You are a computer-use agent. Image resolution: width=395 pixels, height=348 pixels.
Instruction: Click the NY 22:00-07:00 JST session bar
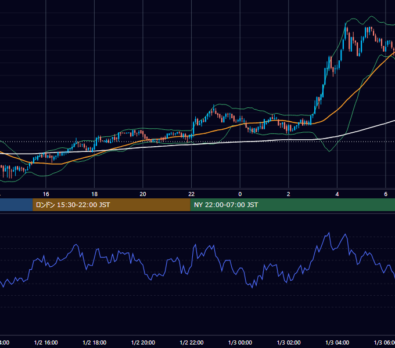click(292, 205)
